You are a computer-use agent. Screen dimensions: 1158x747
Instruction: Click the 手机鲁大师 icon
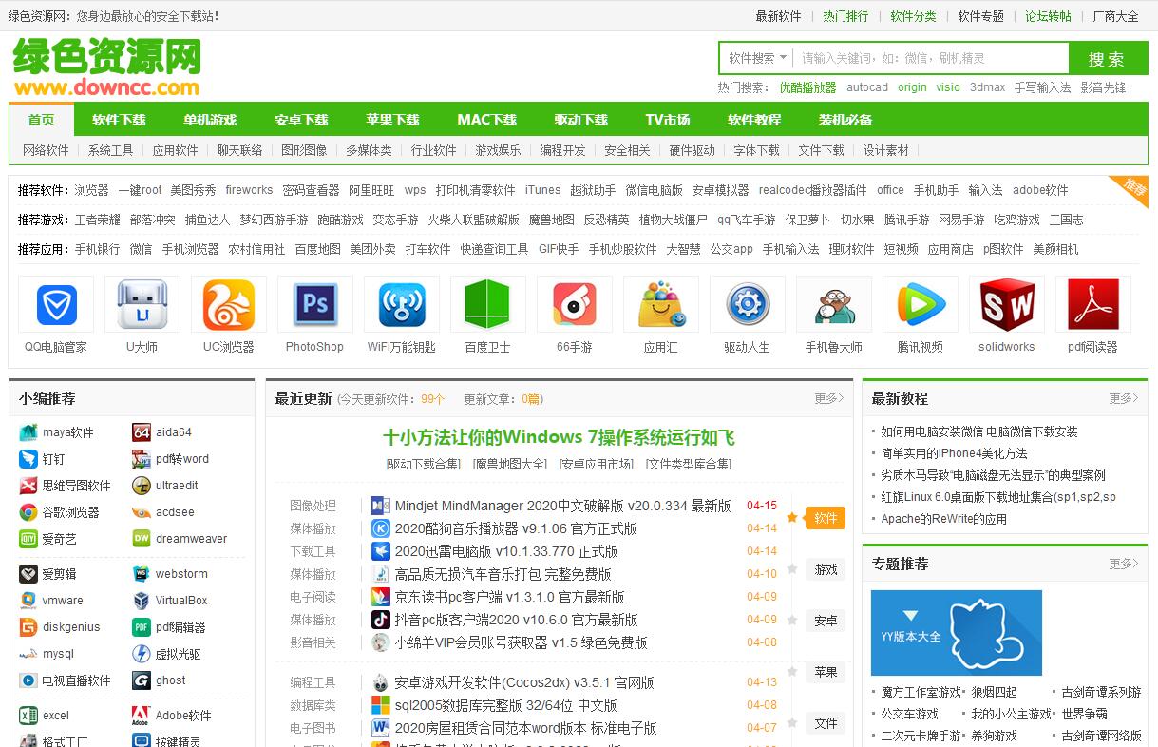pyautogui.click(x=834, y=305)
